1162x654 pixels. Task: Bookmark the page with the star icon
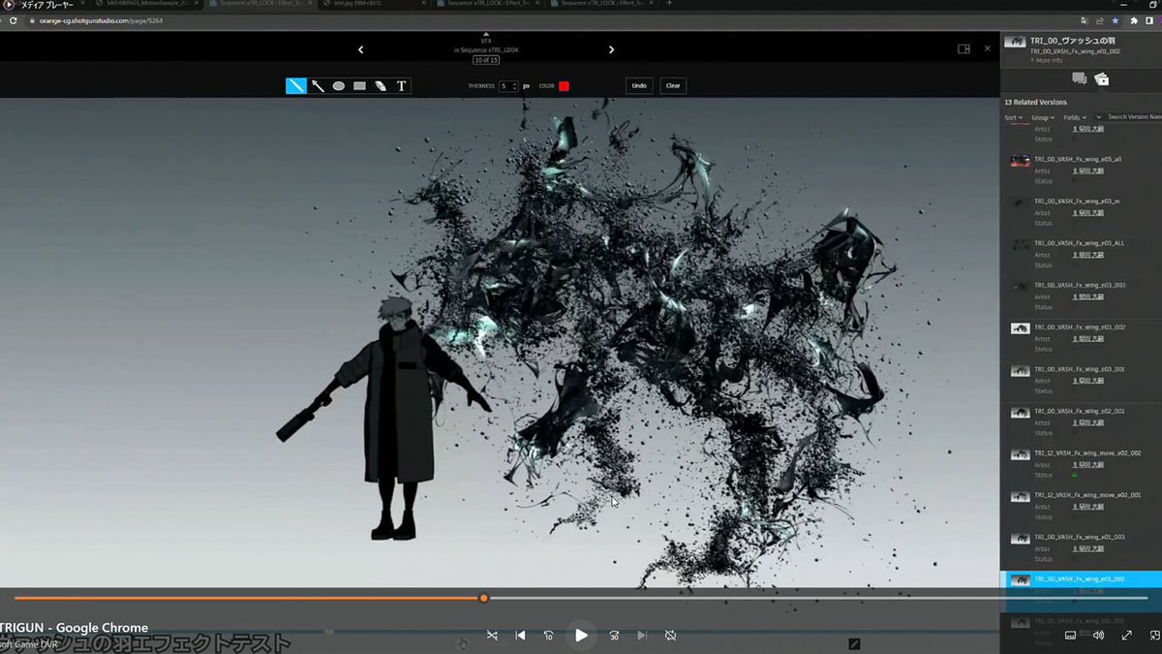pos(1116,19)
